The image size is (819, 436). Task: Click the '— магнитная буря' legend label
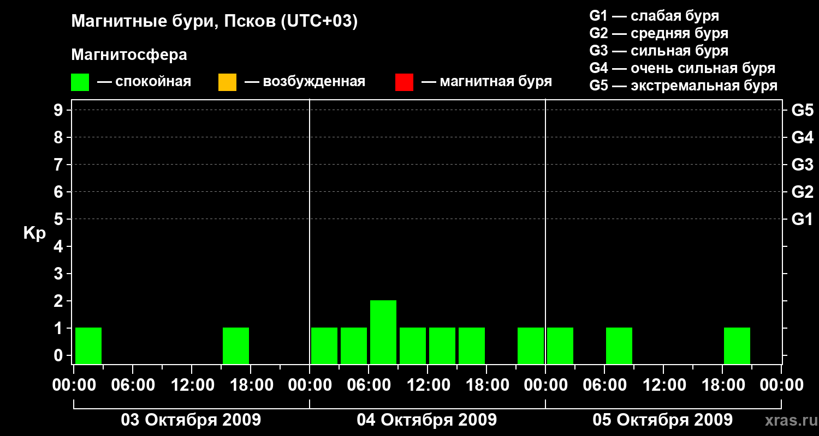pos(487,82)
